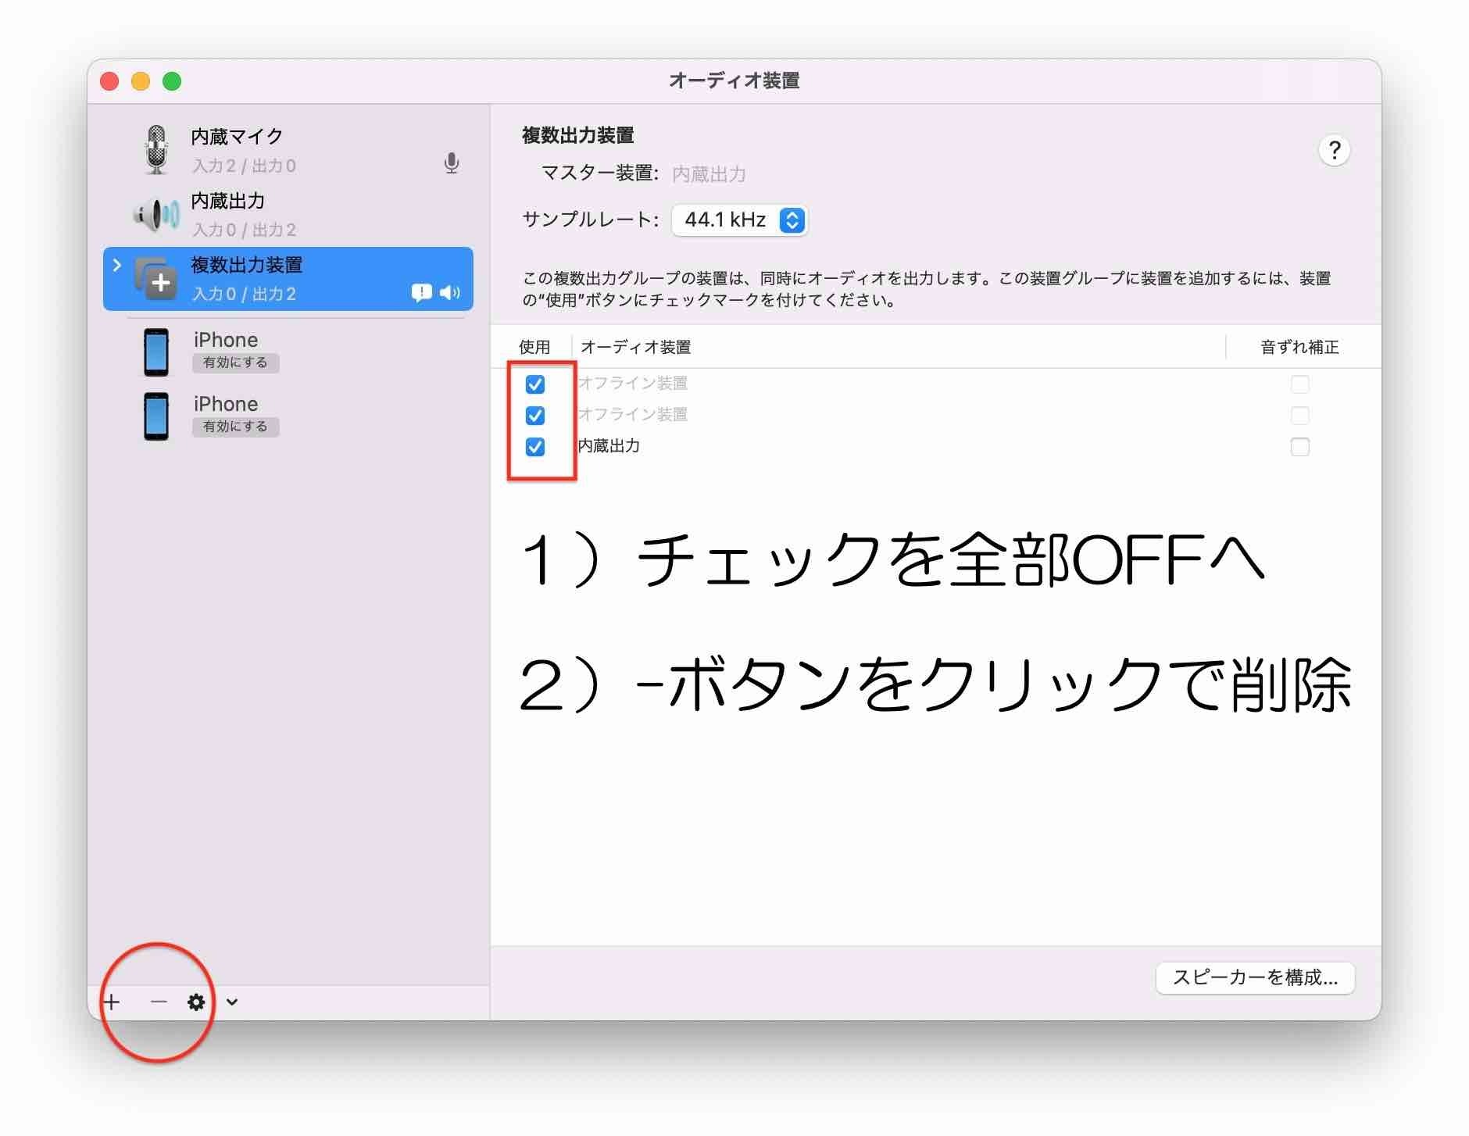This screenshot has width=1469, height=1136.
Task: Click the 内蔵マイク microphone device icon
Action: [156, 150]
